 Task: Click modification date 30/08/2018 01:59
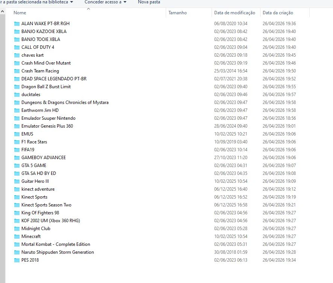pos(231,252)
